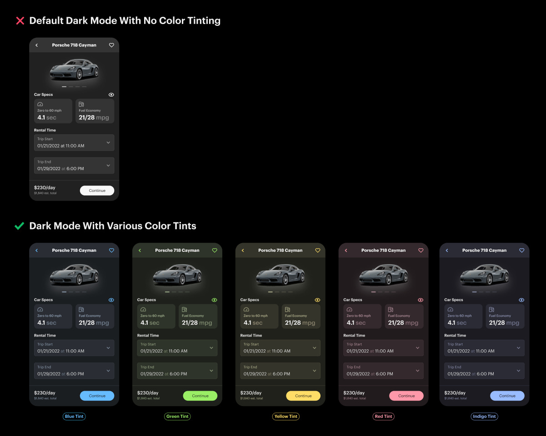Toggle Car Specs eye in default dark mockup
This screenshot has width=546, height=436.
coord(111,95)
